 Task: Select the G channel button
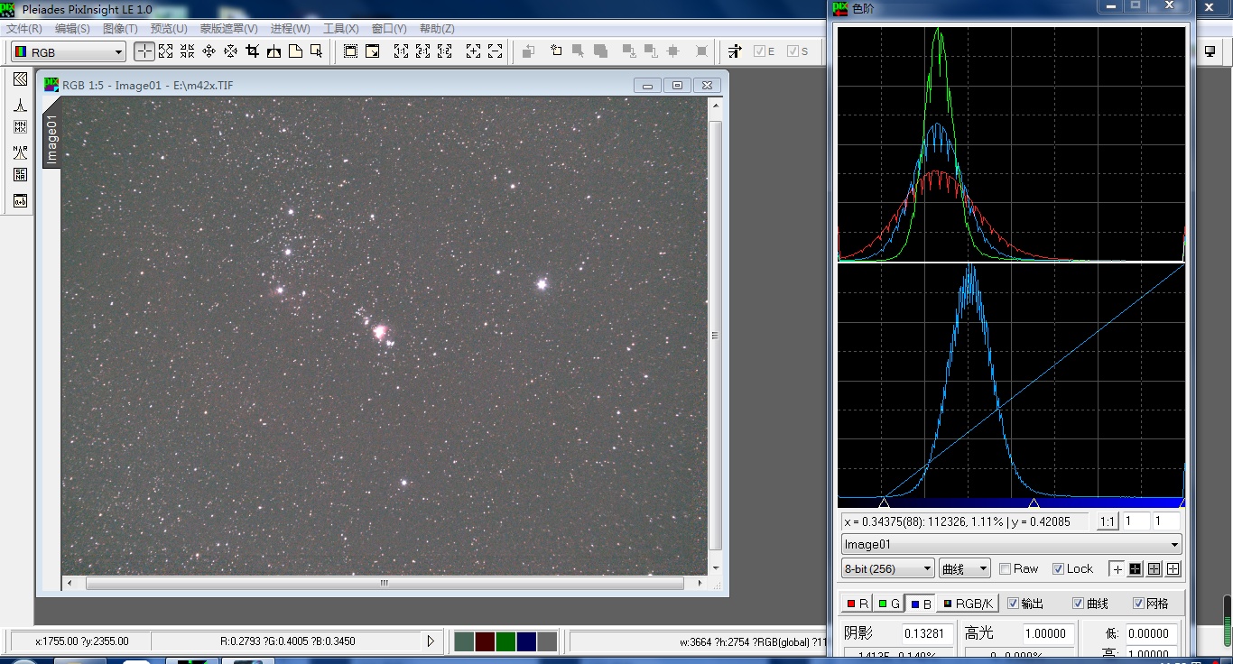click(x=889, y=604)
